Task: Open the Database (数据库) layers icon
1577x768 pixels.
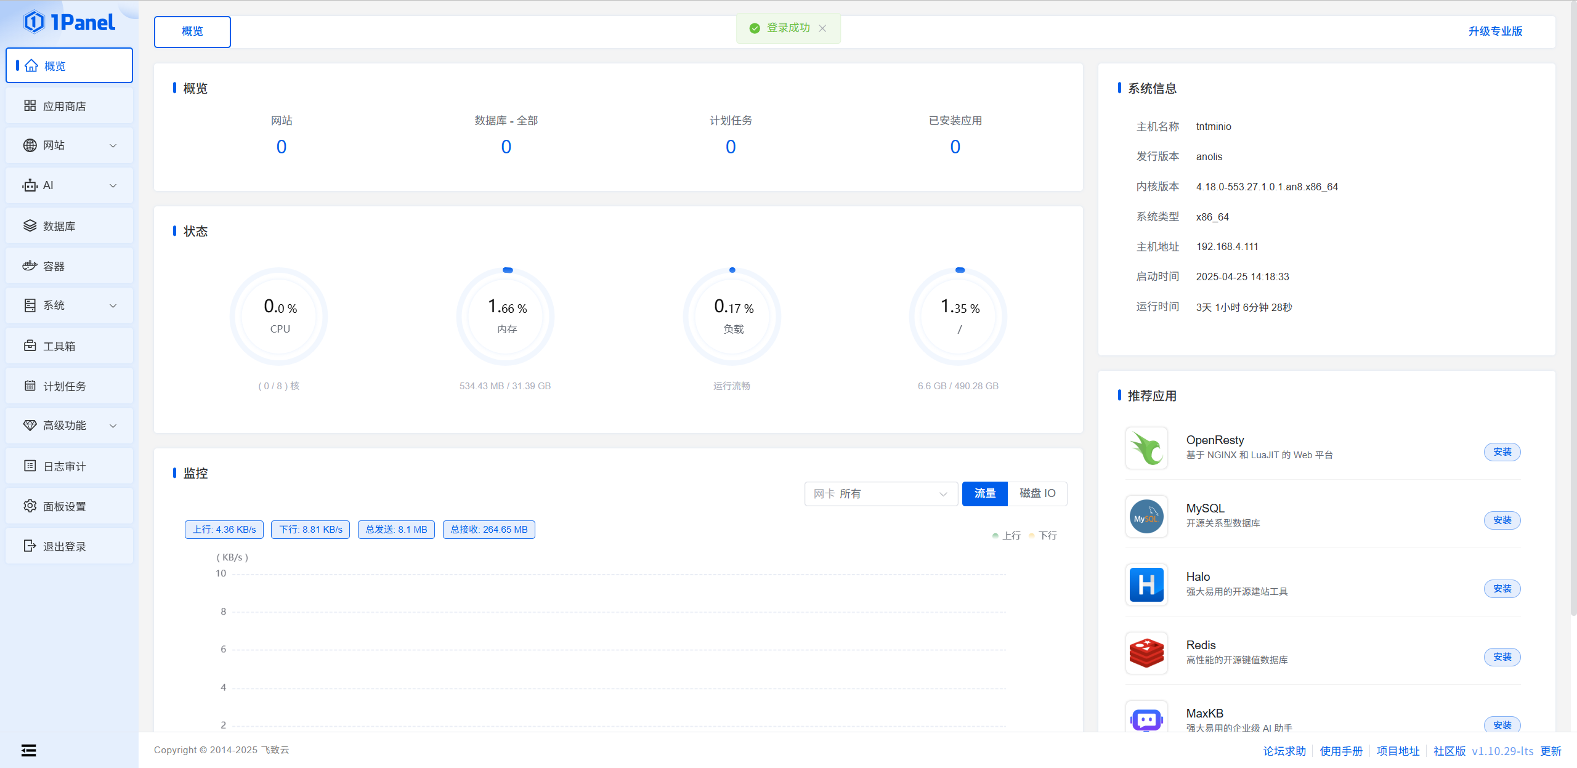Action: click(30, 226)
